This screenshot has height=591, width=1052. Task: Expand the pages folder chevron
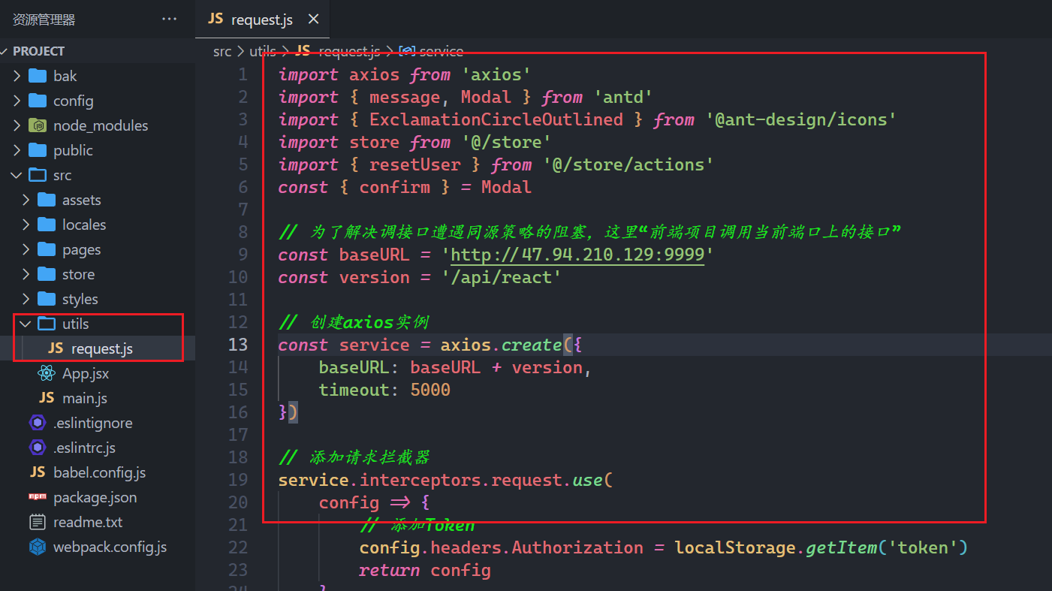tap(26, 249)
